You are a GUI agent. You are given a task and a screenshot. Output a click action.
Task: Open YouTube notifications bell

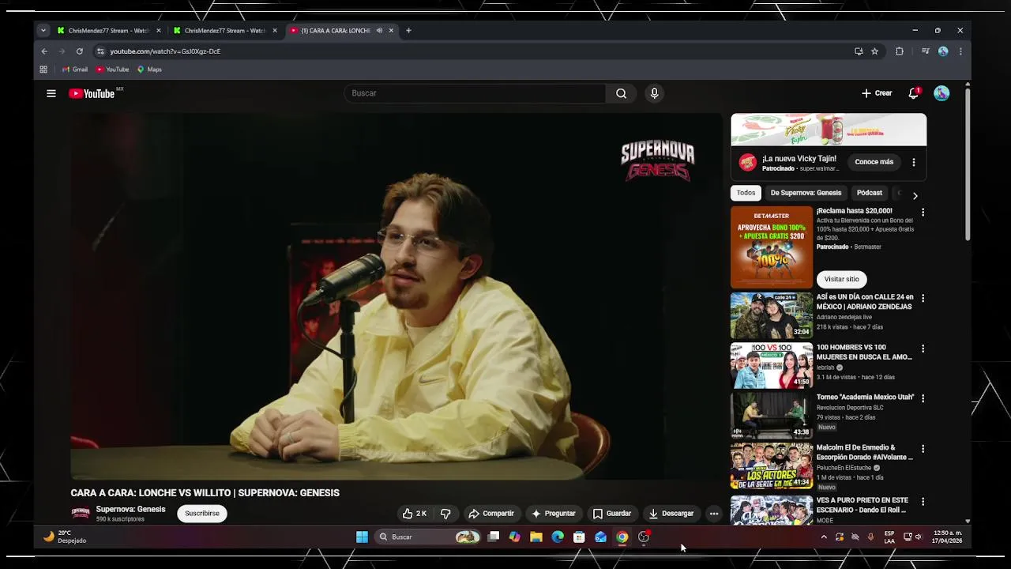pos(914,93)
